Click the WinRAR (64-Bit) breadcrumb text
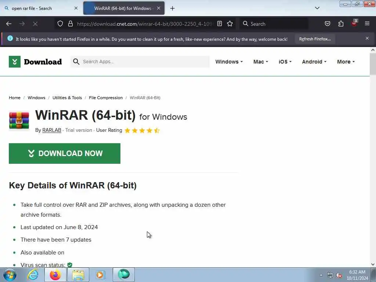Image resolution: width=376 pixels, height=282 pixels. (145, 98)
